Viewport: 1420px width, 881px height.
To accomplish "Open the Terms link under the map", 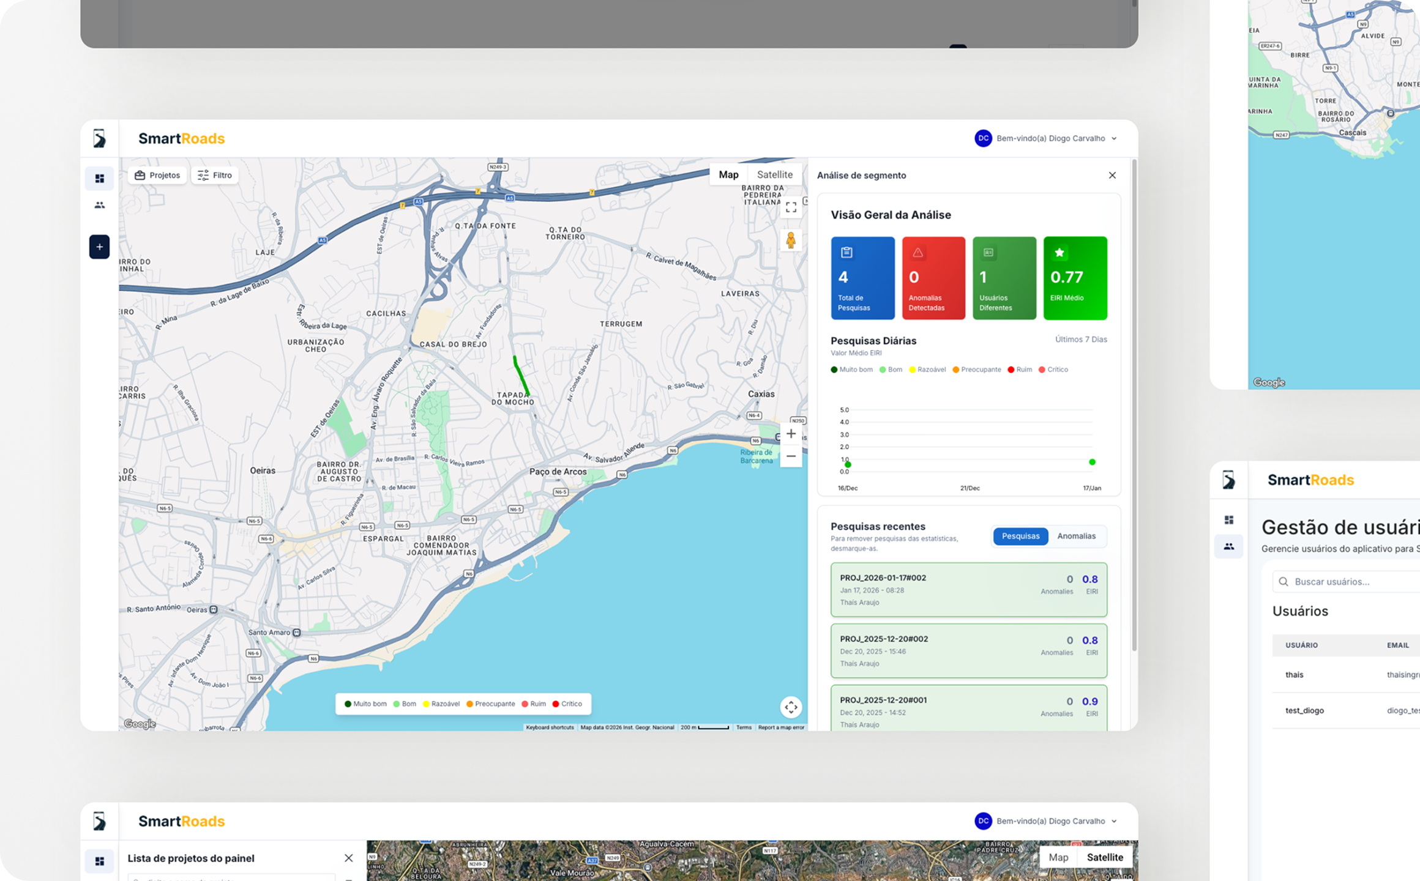I will pyautogui.click(x=744, y=727).
